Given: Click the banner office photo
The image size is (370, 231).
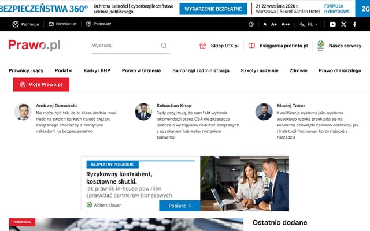Looking at the screenshot, I should pos(245,184).
